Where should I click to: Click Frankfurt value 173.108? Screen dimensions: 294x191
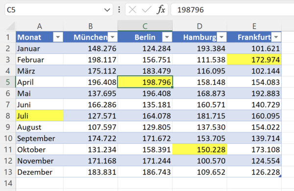[x=254, y=149]
